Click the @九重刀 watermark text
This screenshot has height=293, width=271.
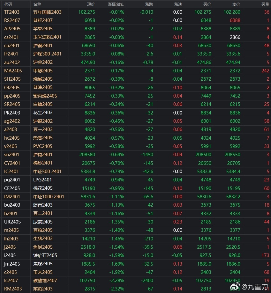pos(255,286)
